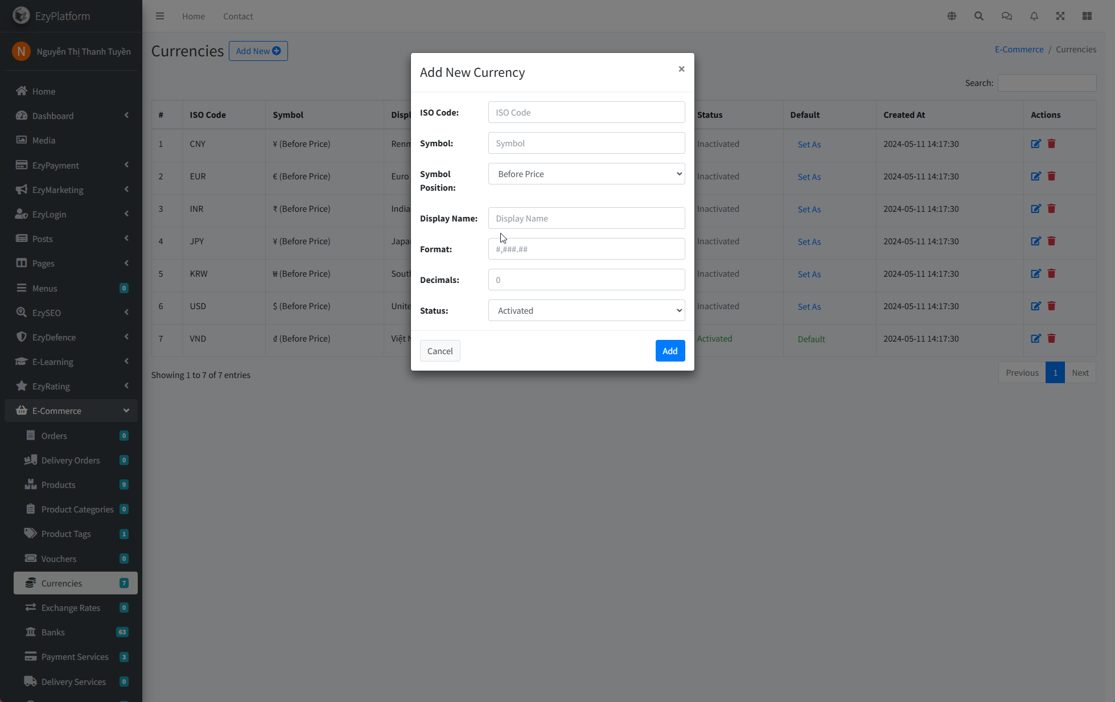Open the Status dropdown in dialog
This screenshot has width=1115, height=702.
pos(586,310)
